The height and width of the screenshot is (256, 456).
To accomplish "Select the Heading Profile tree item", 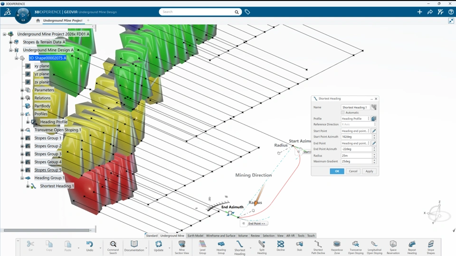I will click(54, 122).
